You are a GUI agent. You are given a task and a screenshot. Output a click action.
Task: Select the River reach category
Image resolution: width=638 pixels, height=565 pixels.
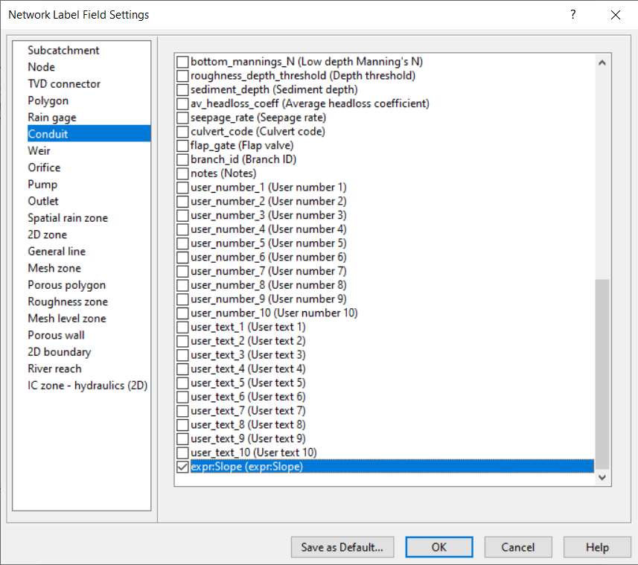(54, 368)
